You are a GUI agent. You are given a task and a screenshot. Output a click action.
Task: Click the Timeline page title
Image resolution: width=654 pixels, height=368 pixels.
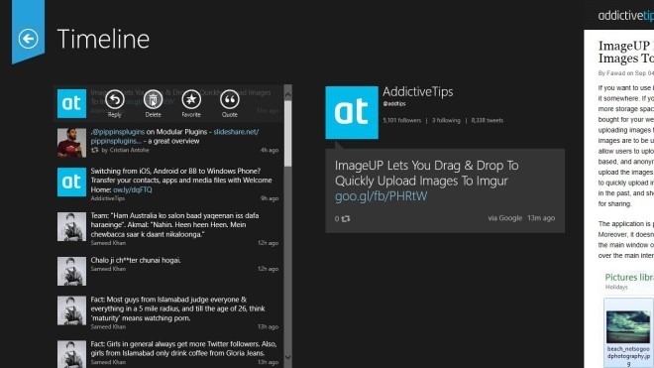[x=103, y=39]
